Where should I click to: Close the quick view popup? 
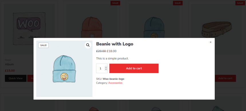point(211,42)
